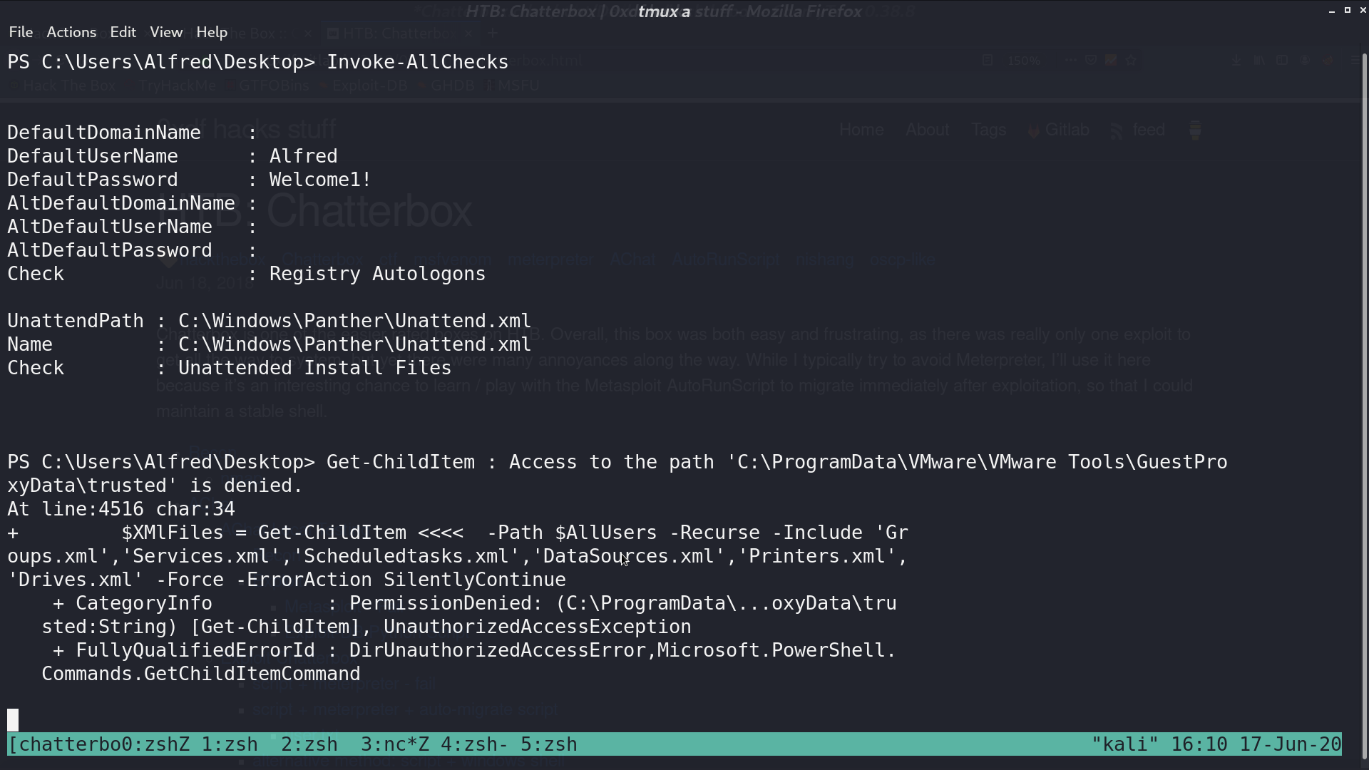Maximize the tmux terminal window
Viewport: 1369px width, 770px height.
1348,11
